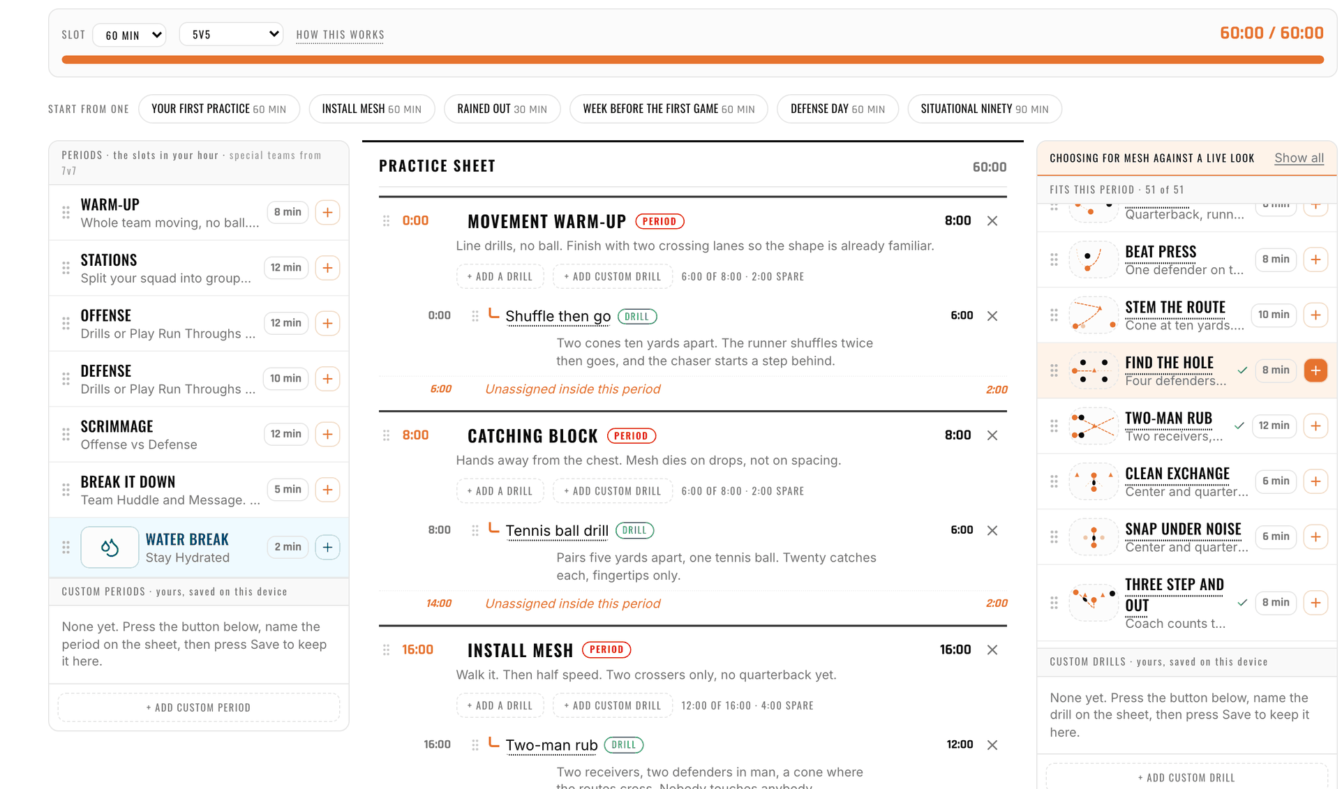Click Add Custom Drill under Catching Block

point(613,491)
